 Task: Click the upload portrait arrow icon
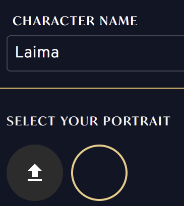coord(35,172)
